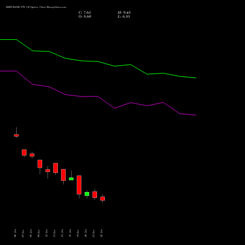Click the 16 Jan date label
The width and height of the screenshot is (245, 245).
point(70,233)
